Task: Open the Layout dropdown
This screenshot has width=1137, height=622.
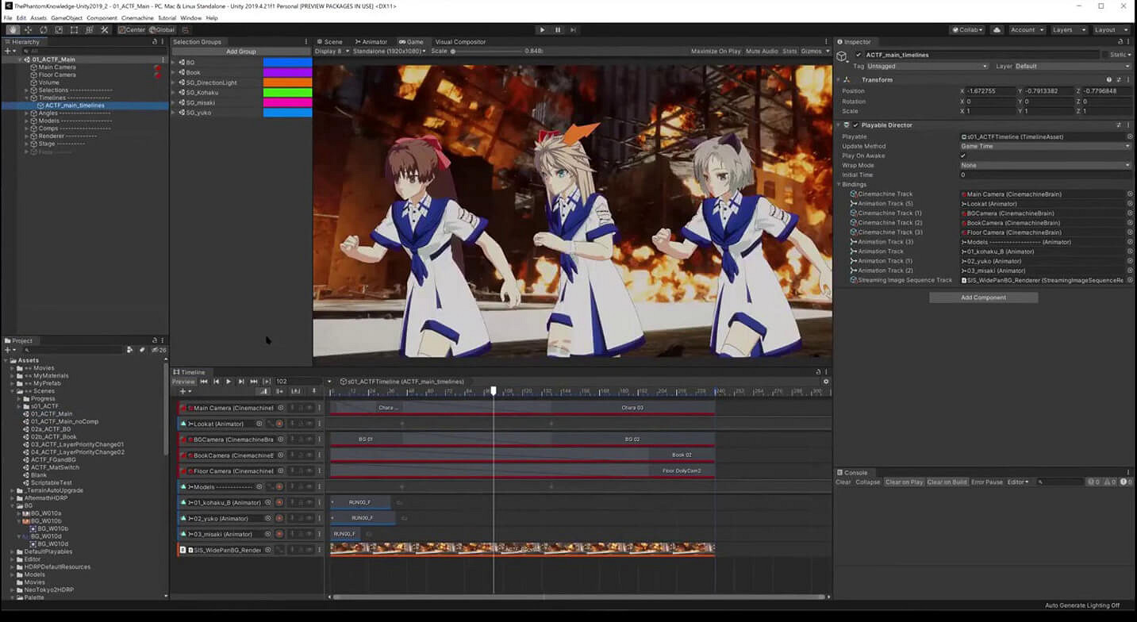Action: (1110, 30)
